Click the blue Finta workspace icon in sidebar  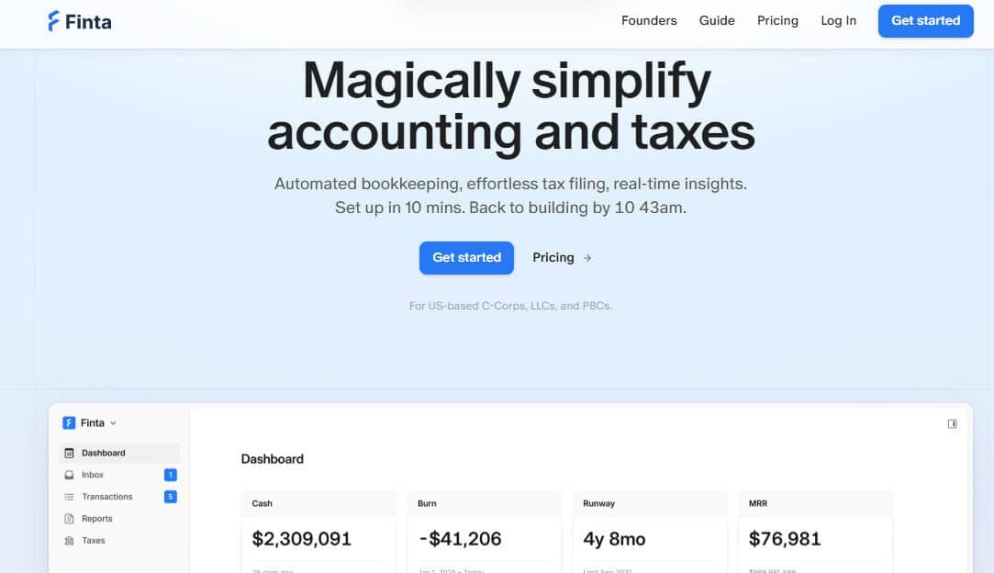pos(69,423)
